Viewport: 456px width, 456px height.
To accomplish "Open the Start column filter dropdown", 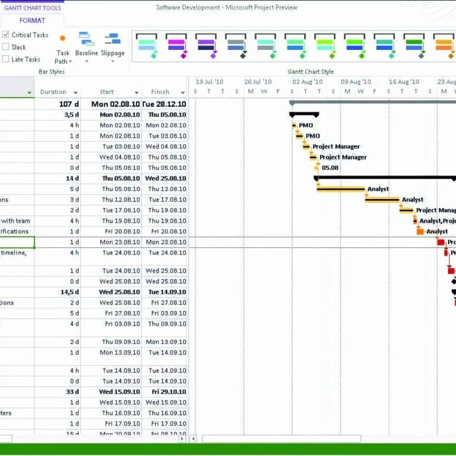I will point(136,93).
